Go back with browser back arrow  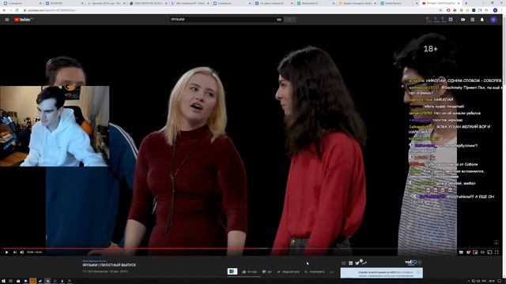point(4,10)
